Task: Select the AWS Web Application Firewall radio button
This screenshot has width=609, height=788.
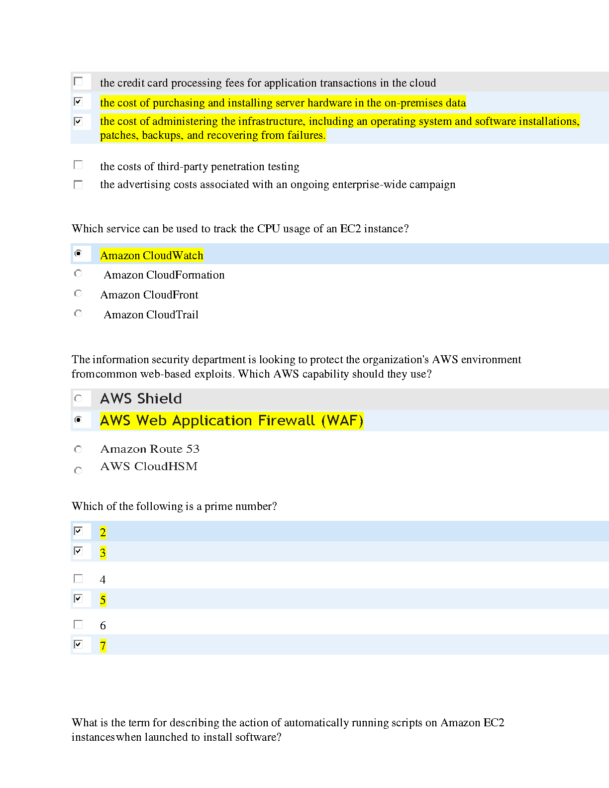Action: click(78, 420)
